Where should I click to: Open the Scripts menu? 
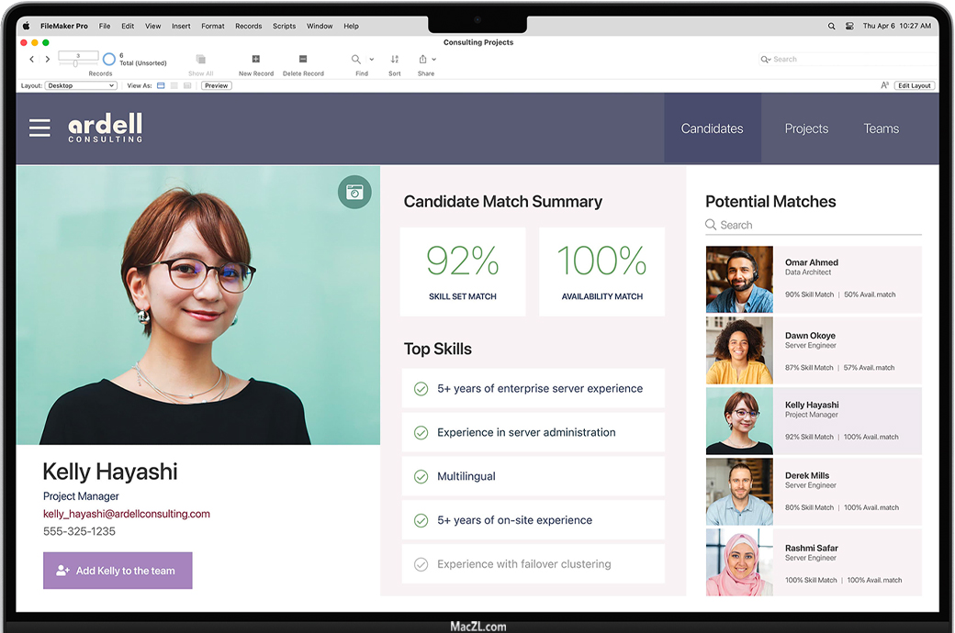[284, 27]
